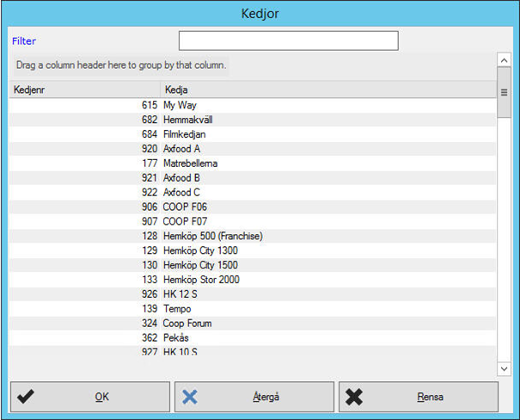520x420 pixels.
Task: Select the Tempo row
Action: click(253, 309)
